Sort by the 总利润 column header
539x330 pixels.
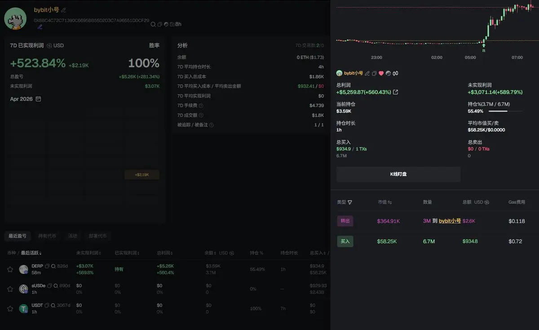[165, 253]
